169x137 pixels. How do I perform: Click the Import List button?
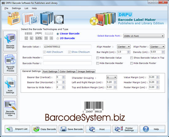pyautogui.click(x=17, y=129)
